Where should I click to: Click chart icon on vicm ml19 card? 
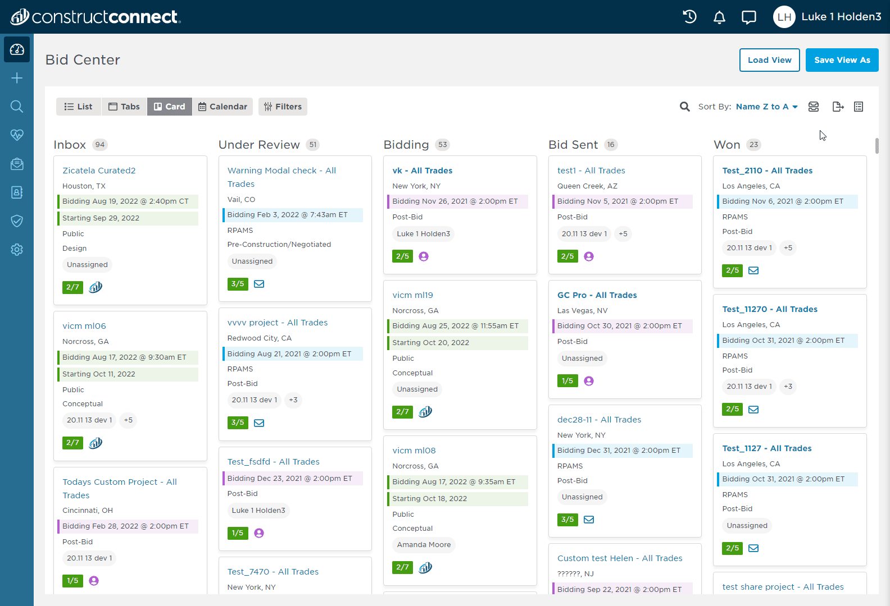pos(425,412)
